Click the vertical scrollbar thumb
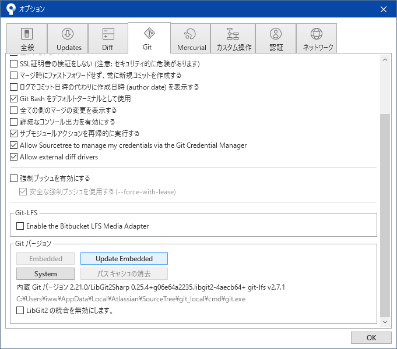The height and width of the screenshot is (349, 397). [x=385, y=215]
